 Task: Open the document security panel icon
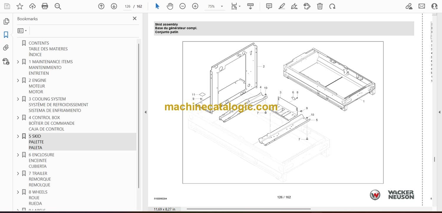pos(6,61)
